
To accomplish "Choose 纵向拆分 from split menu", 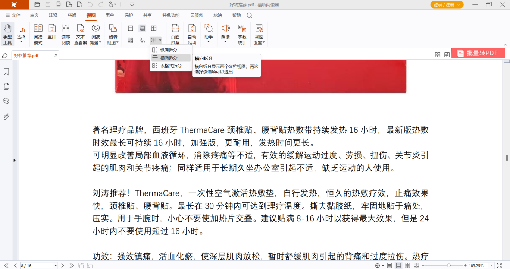I will 169,50.
